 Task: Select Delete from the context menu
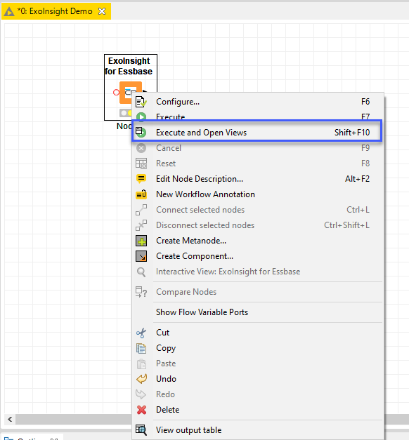coord(257,410)
